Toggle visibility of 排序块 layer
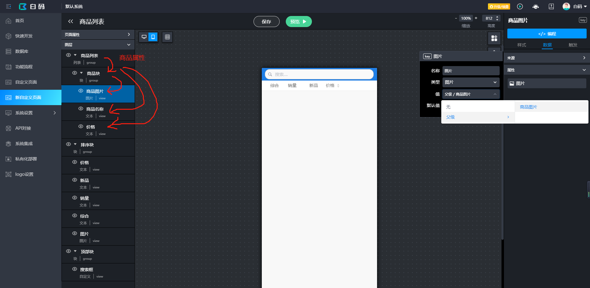This screenshot has width=590, height=288. [x=68, y=144]
